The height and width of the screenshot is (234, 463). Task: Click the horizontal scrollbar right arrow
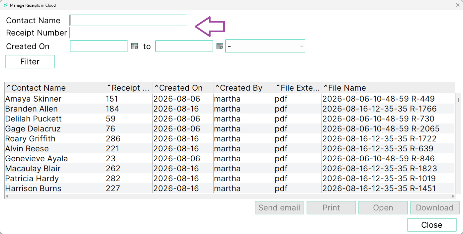[x=453, y=196]
